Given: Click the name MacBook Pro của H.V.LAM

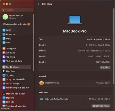Looking at the screenshot, I should coord(99,39).
